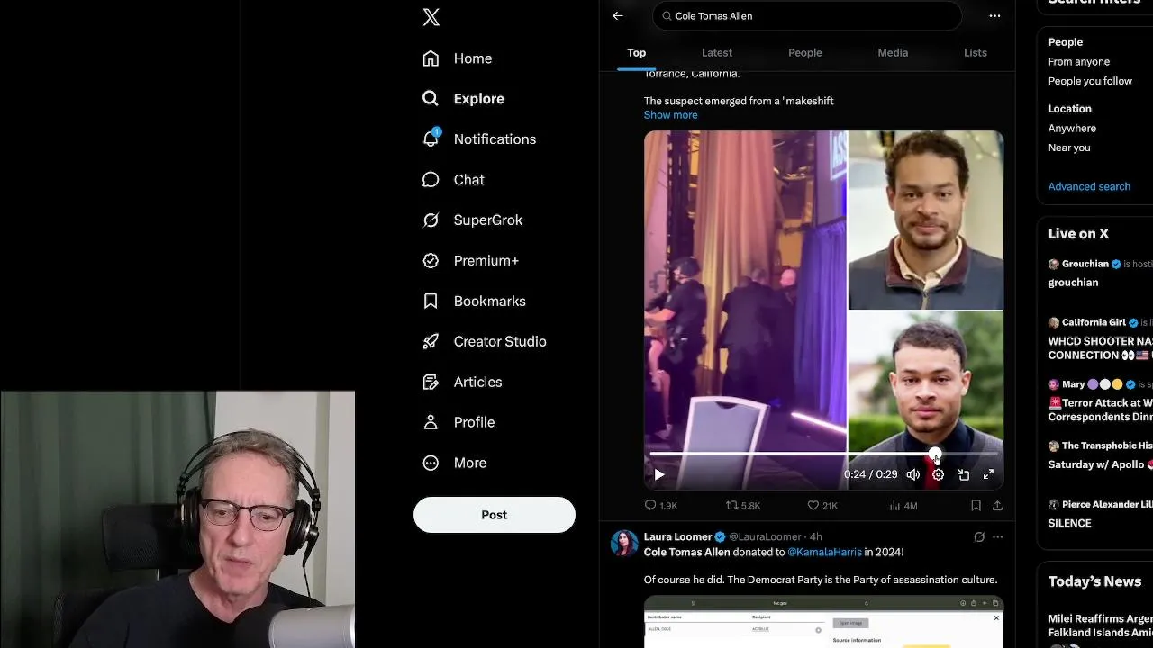
Task: Click the X logo icon
Action: click(x=431, y=17)
